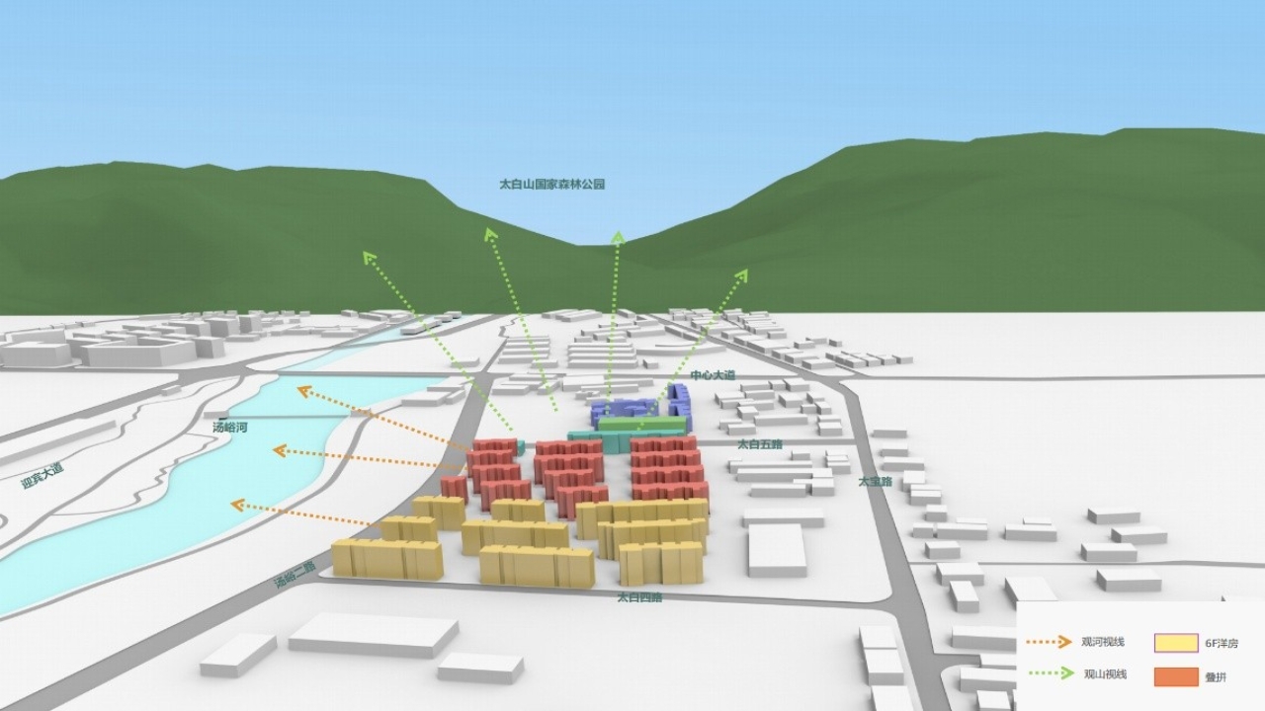Click the 中心大道 road label
The height and width of the screenshot is (711, 1265).
[x=713, y=376]
